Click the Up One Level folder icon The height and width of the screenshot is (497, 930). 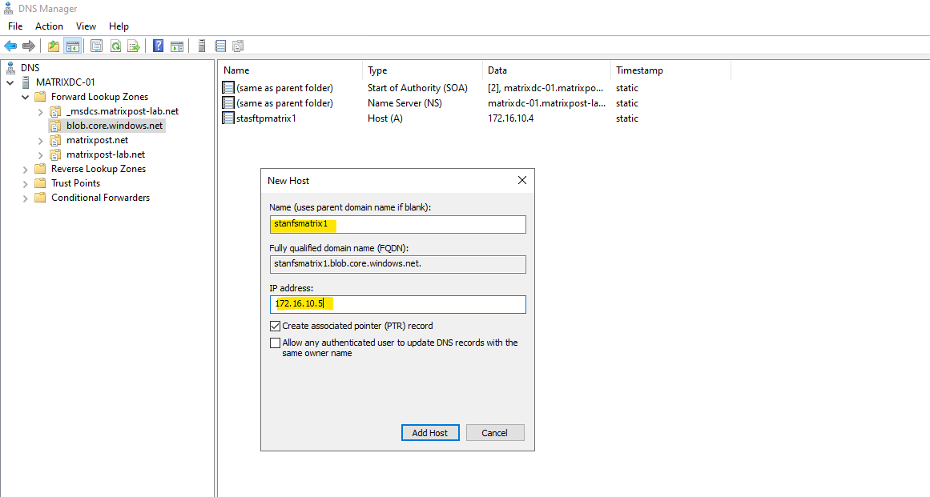(x=54, y=46)
